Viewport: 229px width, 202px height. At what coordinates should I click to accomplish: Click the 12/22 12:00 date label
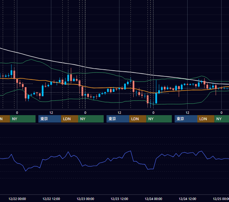coord(51,199)
